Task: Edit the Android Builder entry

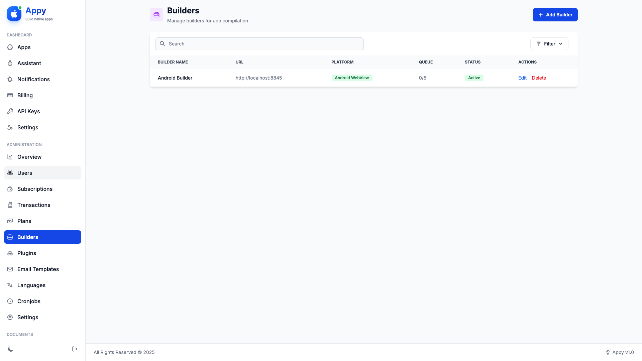Action: point(522,78)
